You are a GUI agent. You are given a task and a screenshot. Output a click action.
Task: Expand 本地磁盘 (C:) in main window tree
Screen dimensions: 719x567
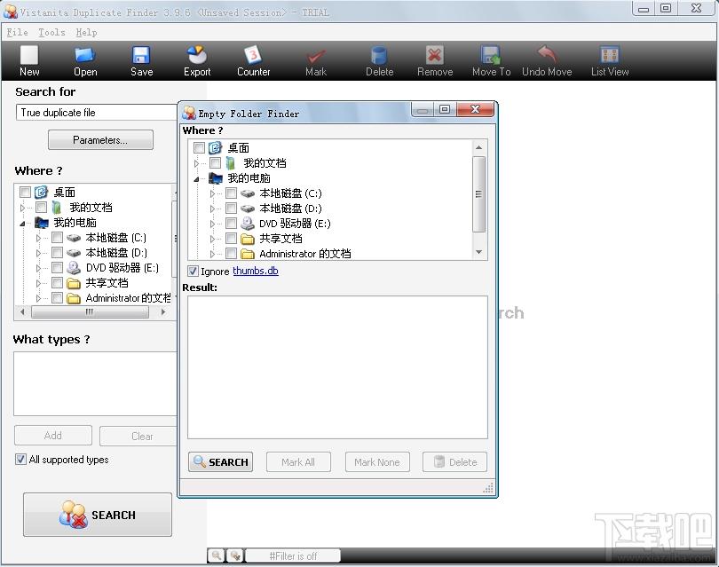[x=38, y=238]
